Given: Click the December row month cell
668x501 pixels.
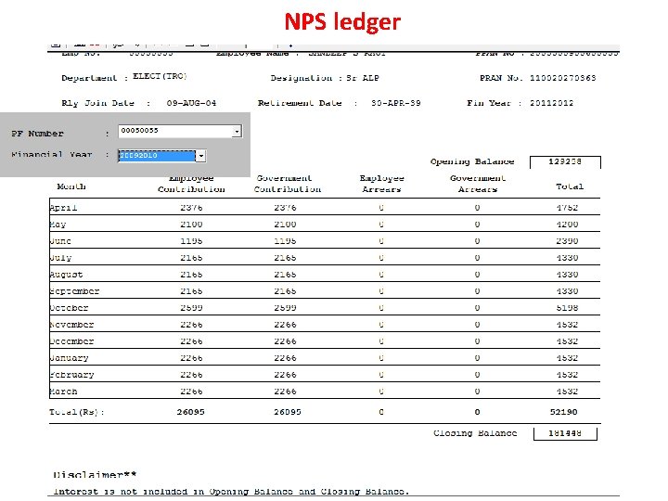Looking at the screenshot, I should point(71,341).
